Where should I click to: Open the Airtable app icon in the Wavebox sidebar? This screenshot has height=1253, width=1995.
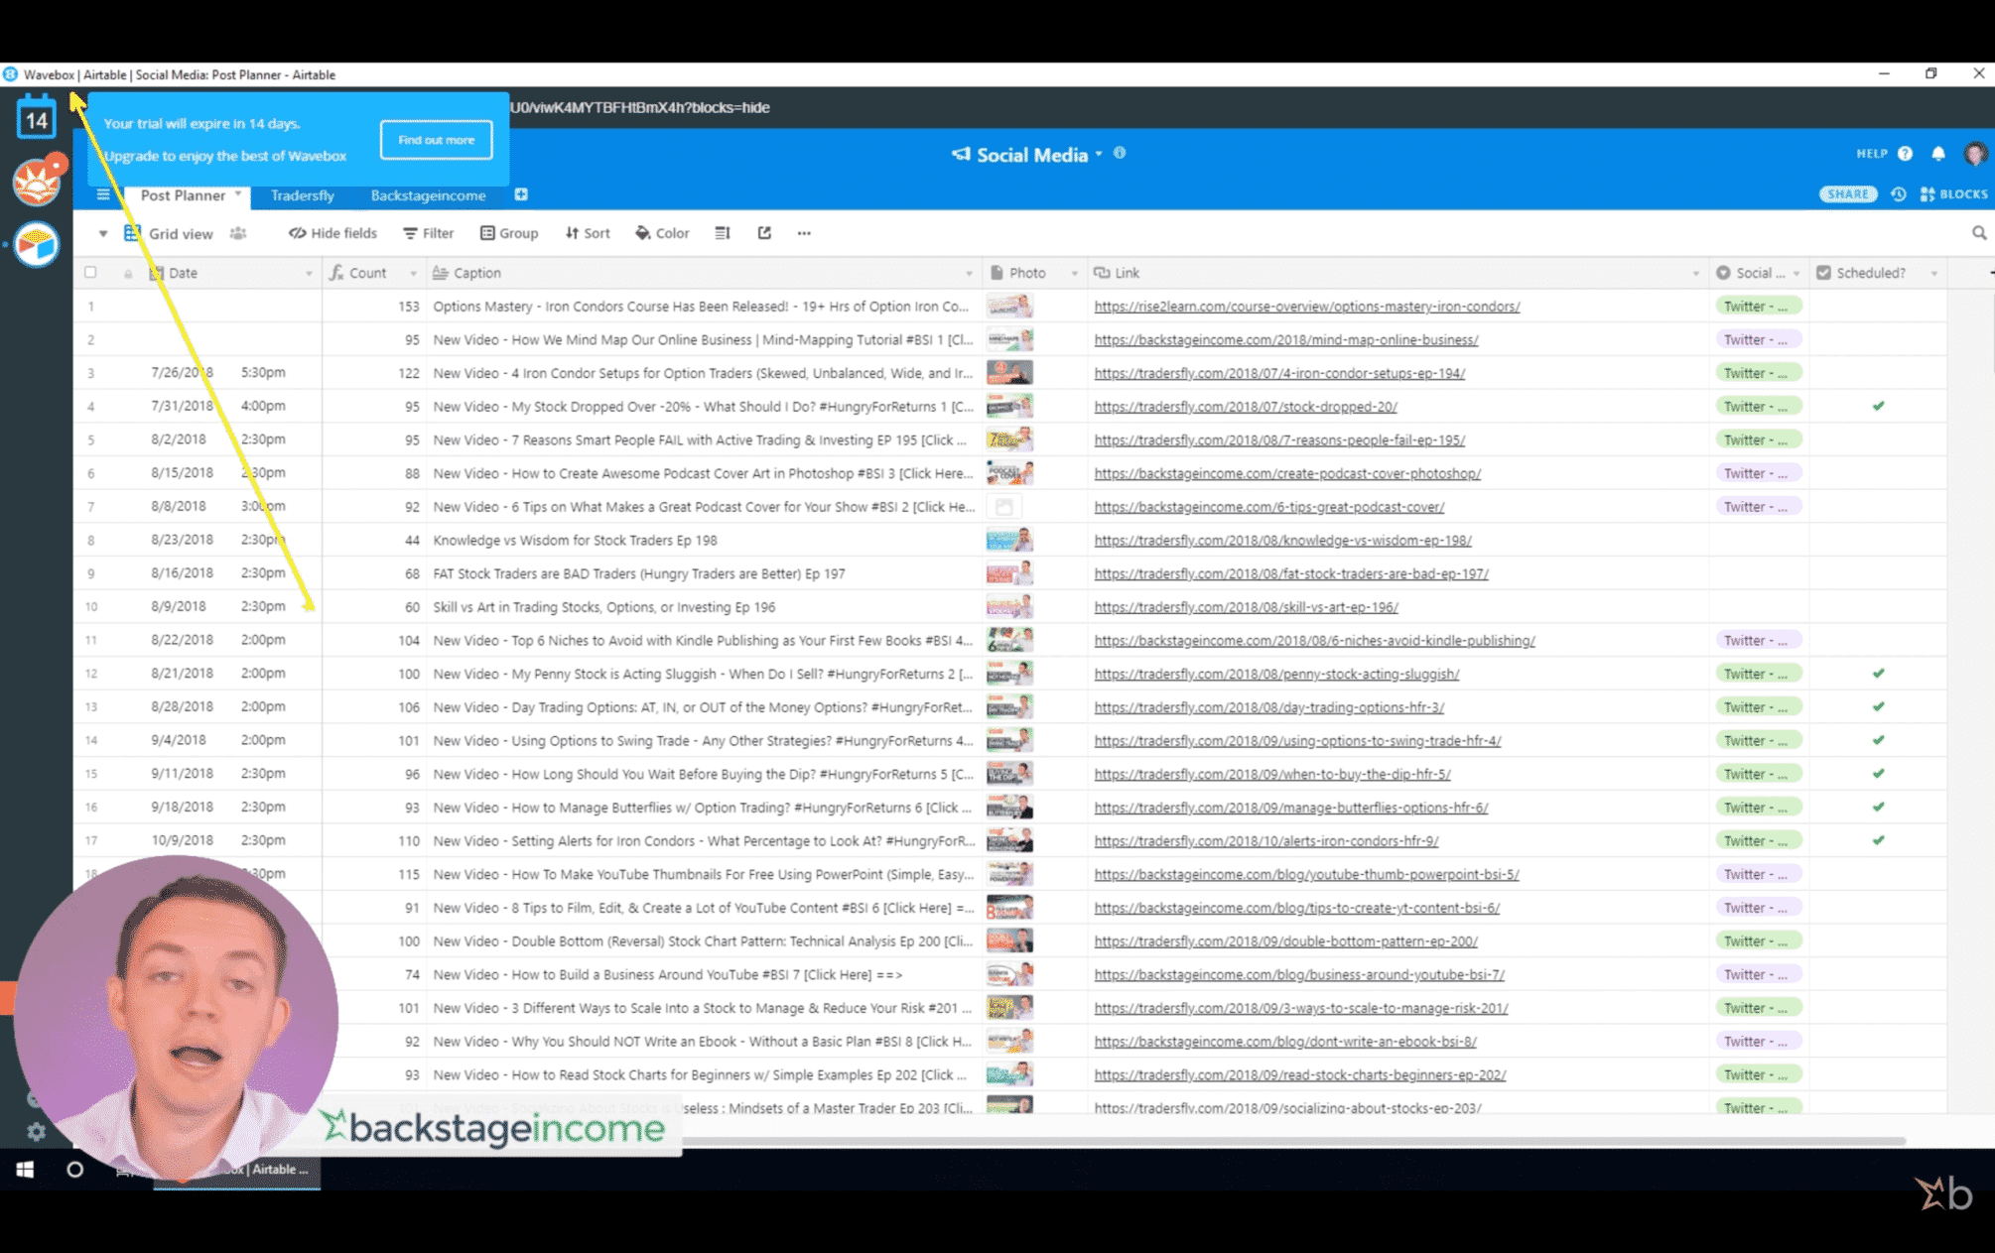[37, 245]
